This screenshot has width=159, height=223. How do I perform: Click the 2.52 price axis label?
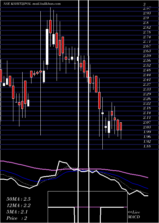(147, 65)
